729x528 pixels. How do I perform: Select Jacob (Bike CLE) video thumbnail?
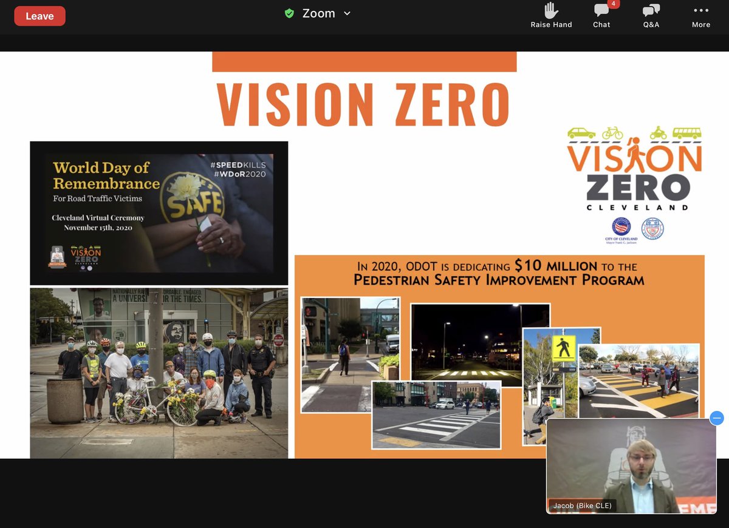[631, 466]
